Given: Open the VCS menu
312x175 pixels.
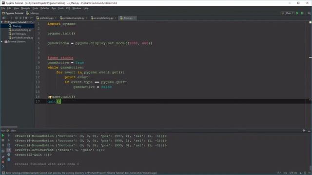Looking at the screenshot, I should click(x=68, y=8).
